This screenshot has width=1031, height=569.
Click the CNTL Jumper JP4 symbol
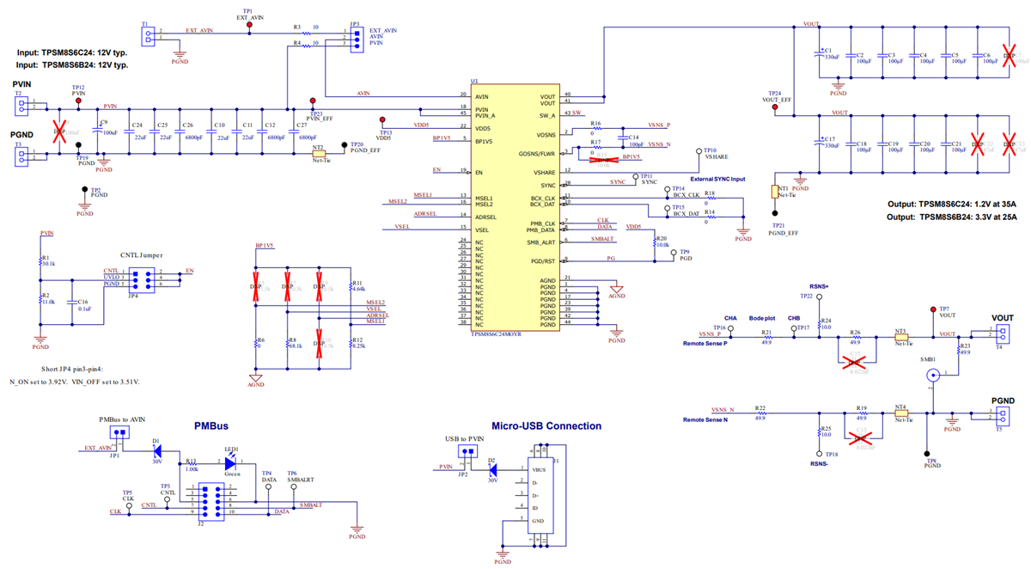coord(143,281)
